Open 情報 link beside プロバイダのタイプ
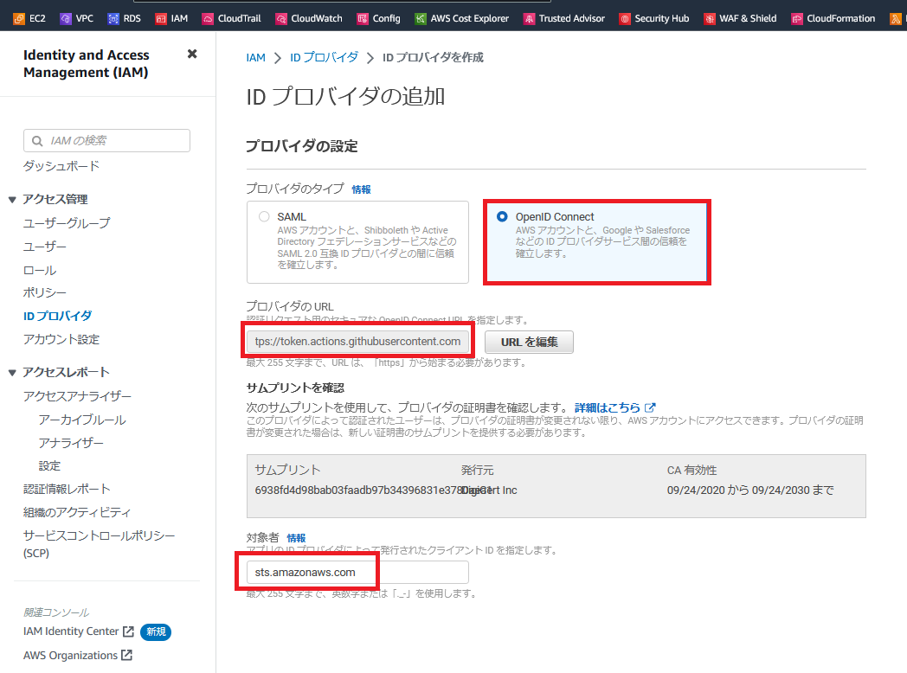 [362, 189]
